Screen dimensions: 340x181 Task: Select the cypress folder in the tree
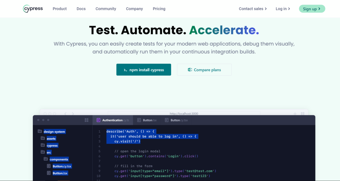52,145
